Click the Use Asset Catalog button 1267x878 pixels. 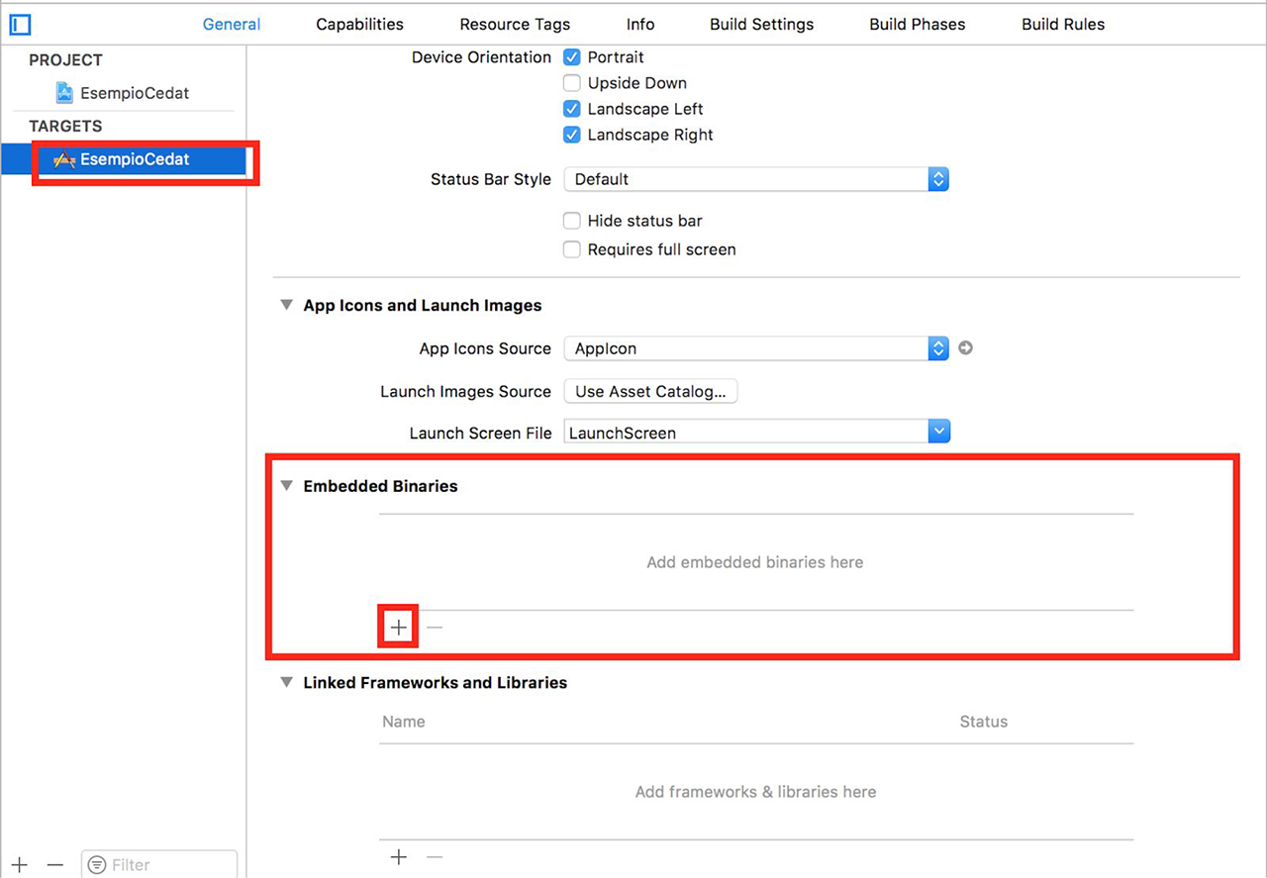click(x=650, y=391)
